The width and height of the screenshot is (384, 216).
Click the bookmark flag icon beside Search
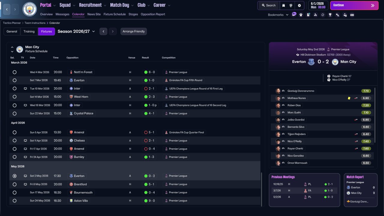[283, 5]
